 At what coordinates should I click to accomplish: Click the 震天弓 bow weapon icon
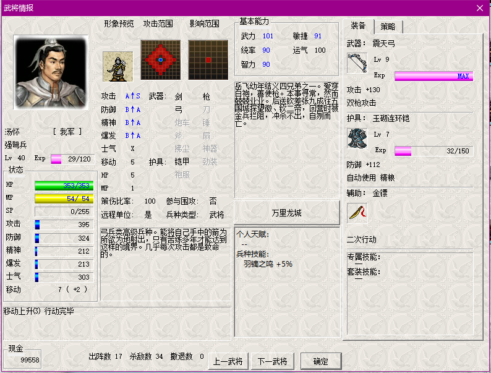(357, 64)
